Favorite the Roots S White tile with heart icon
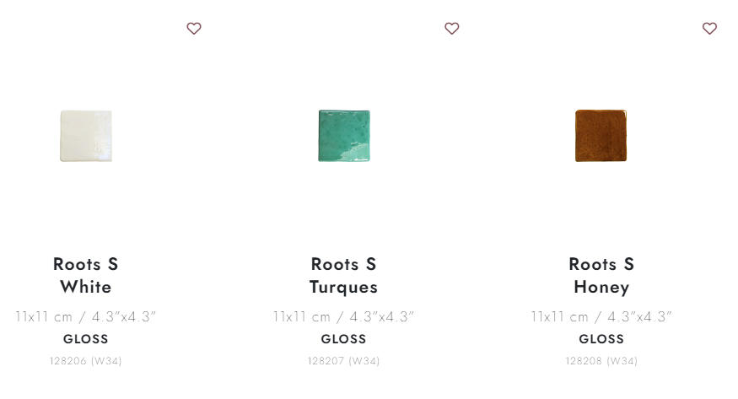Viewport: 738px width, 399px height. coord(194,28)
